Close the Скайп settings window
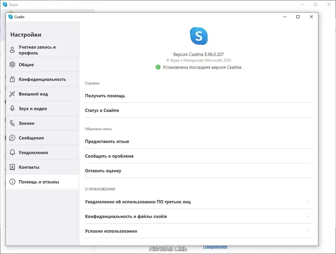Image resolution: width=336 pixels, height=254 pixels. pyautogui.click(x=311, y=17)
